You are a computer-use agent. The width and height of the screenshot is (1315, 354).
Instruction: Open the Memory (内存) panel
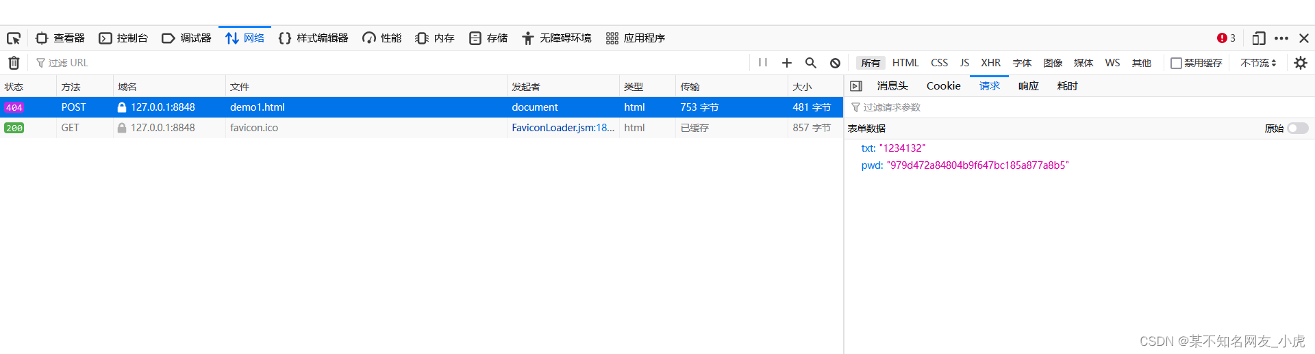coord(435,38)
